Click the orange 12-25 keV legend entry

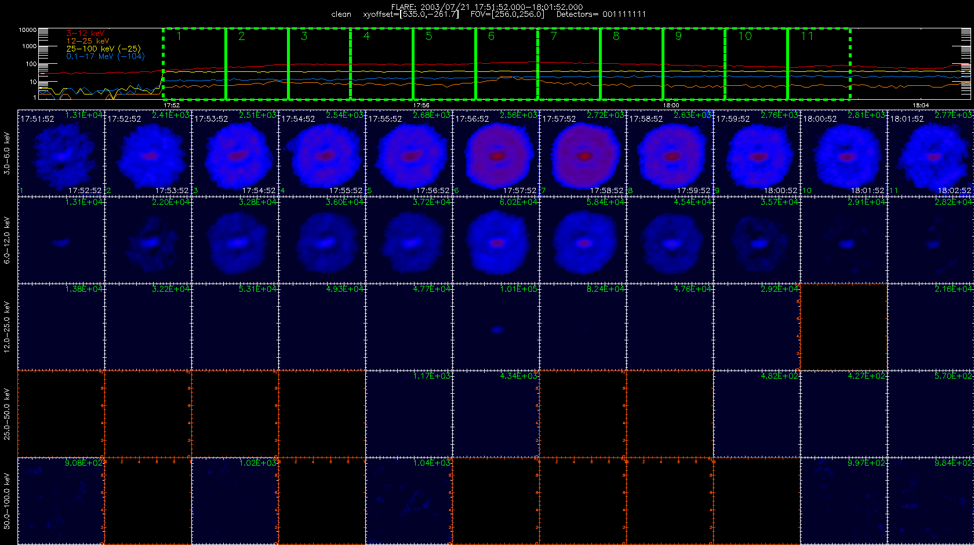(88, 41)
